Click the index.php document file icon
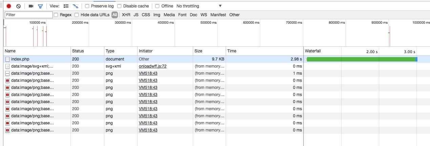This screenshot has height=146, width=430. 7,59
